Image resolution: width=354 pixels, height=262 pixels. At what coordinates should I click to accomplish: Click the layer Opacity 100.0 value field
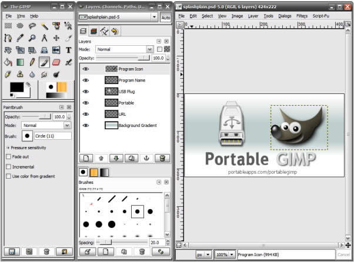tap(159, 58)
